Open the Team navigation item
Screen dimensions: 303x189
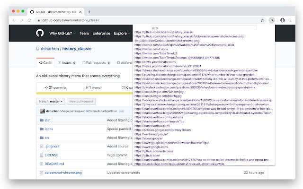tap(84, 34)
